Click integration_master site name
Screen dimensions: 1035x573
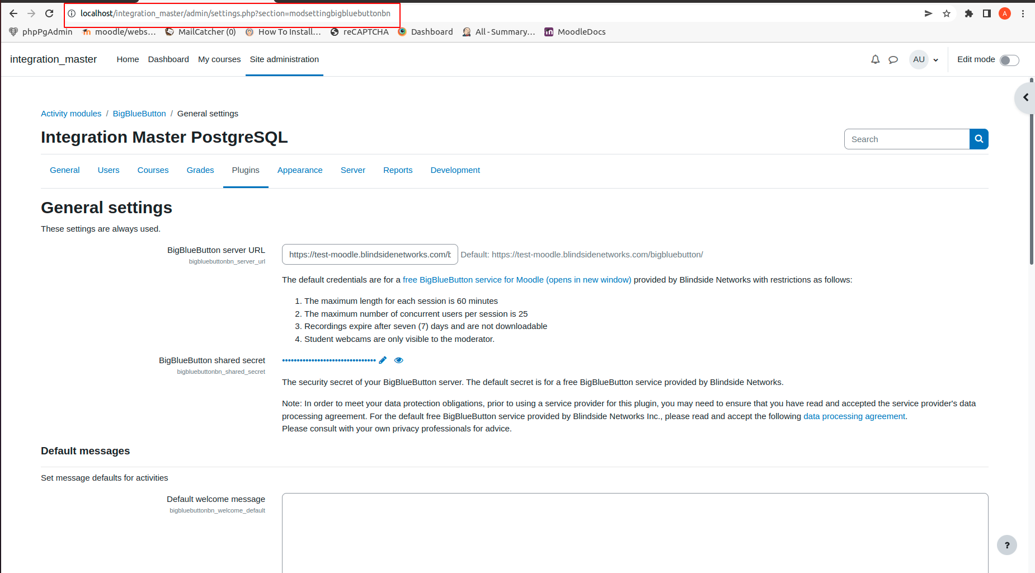tap(53, 59)
